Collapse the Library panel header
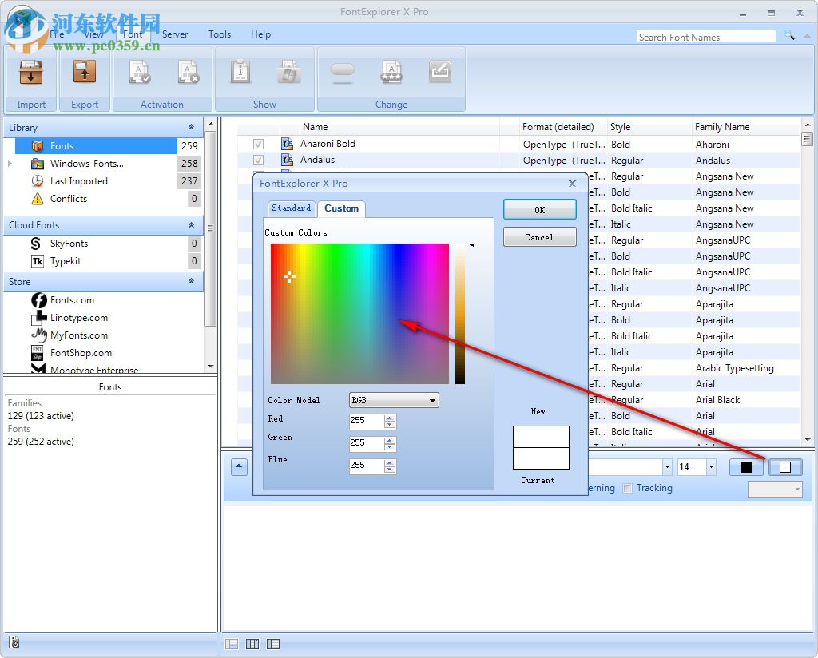The width and height of the screenshot is (818, 658). point(190,127)
